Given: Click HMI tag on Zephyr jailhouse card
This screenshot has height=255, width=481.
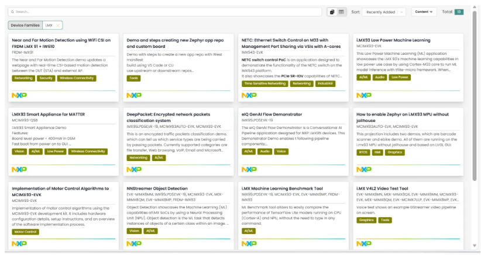Looking at the screenshot, I should pyautogui.click(x=377, y=152).
